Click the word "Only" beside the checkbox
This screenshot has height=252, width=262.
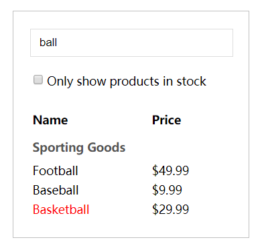pyautogui.click(x=60, y=82)
